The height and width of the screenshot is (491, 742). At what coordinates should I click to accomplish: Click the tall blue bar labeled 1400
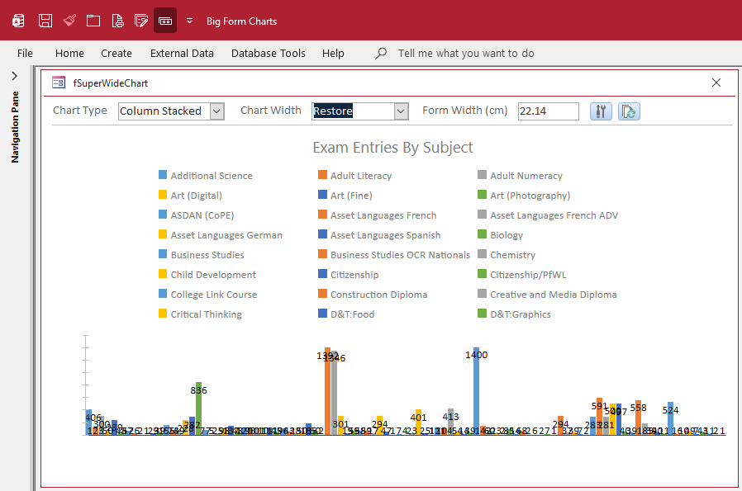pyautogui.click(x=476, y=391)
